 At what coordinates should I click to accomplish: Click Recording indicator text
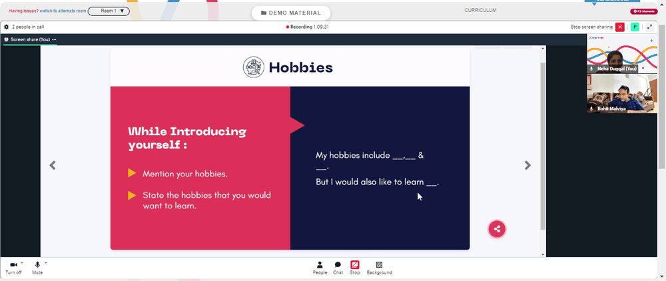307,27
